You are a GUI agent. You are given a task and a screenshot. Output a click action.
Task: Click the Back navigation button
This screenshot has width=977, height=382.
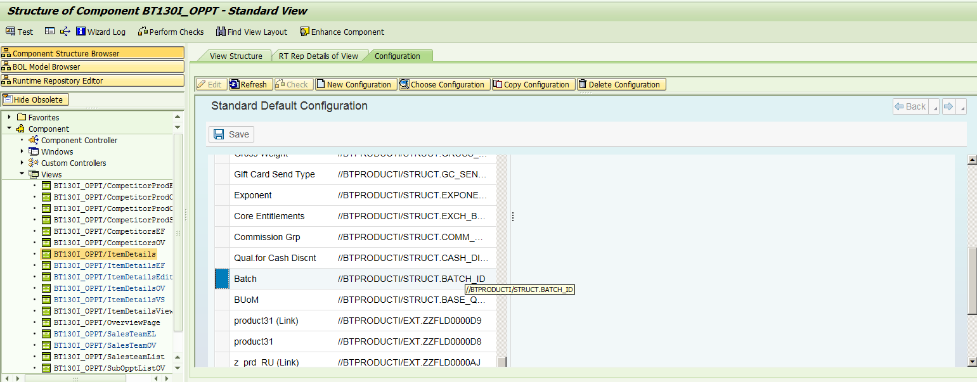click(911, 106)
